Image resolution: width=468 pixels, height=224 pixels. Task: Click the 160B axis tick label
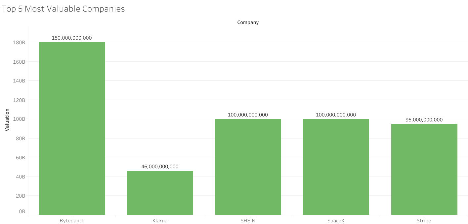click(x=19, y=62)
